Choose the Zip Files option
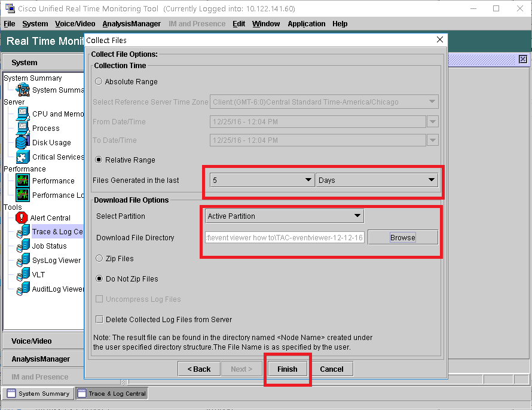Viewport: 532px width, 410px height. pyautogui.click(x=99, y=258)
